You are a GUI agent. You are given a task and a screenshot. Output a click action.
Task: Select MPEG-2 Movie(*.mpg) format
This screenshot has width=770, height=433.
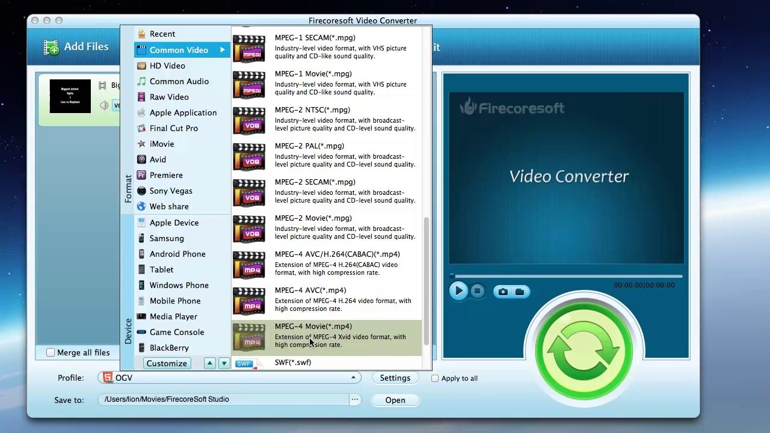click(x=327, y=227)
